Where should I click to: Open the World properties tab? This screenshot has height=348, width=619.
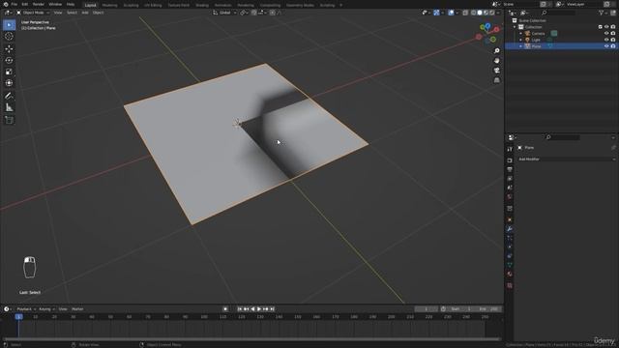pyautogui.click(x=510, y=197)
